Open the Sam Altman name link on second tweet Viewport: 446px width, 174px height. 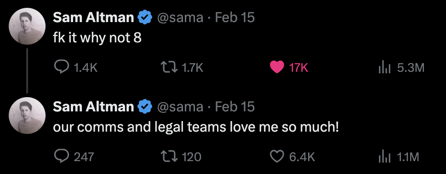pyautogui.click(x=93, y=107)
